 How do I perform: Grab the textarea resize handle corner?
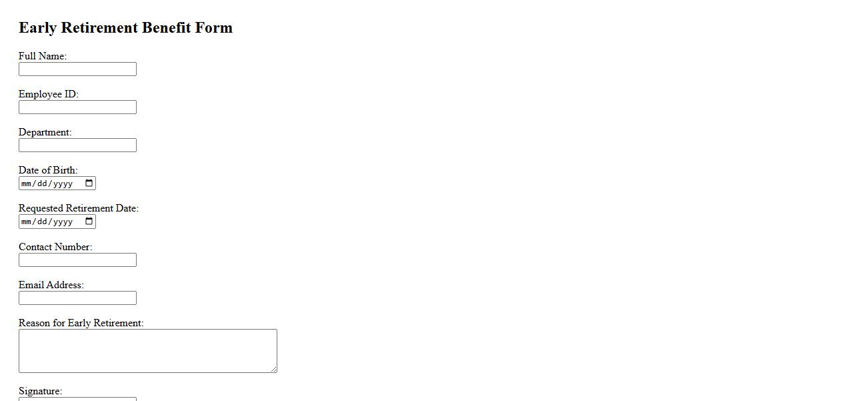(x=273, y=369)
